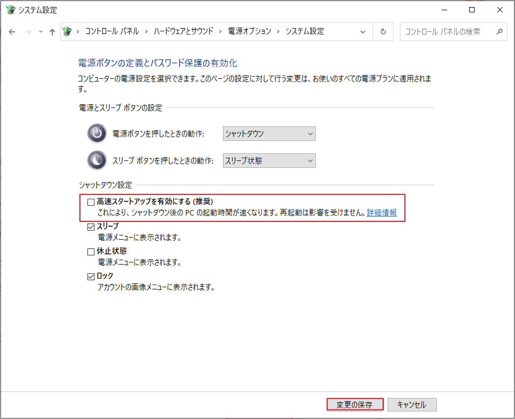
Task: Navigate to コントロール パネル breadcrumb
Action: (x=112, y=31)
